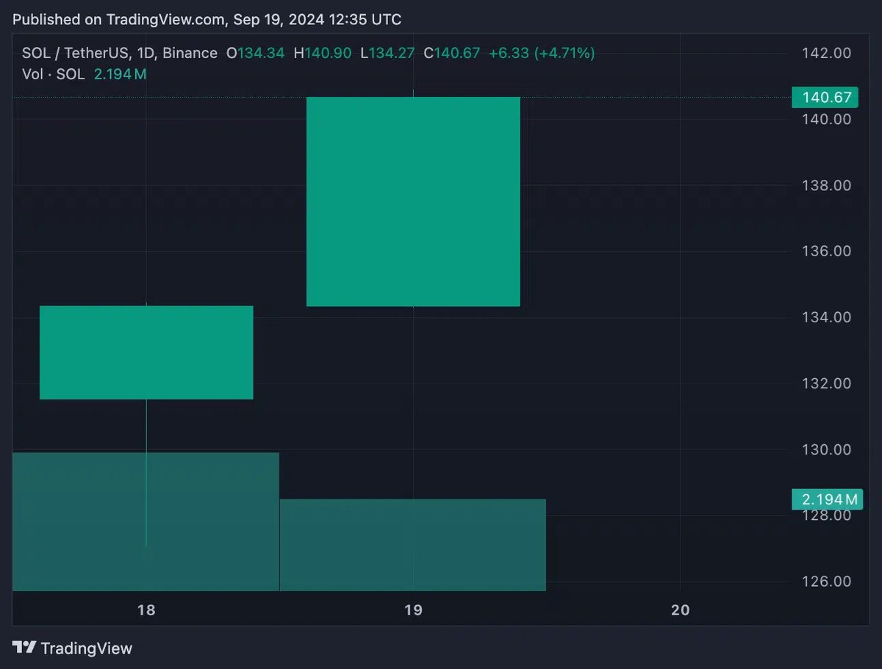Screen dimensions: 882x669
Task: Click the Vol · SOL indicator label
Action: (x=54, y=74)
